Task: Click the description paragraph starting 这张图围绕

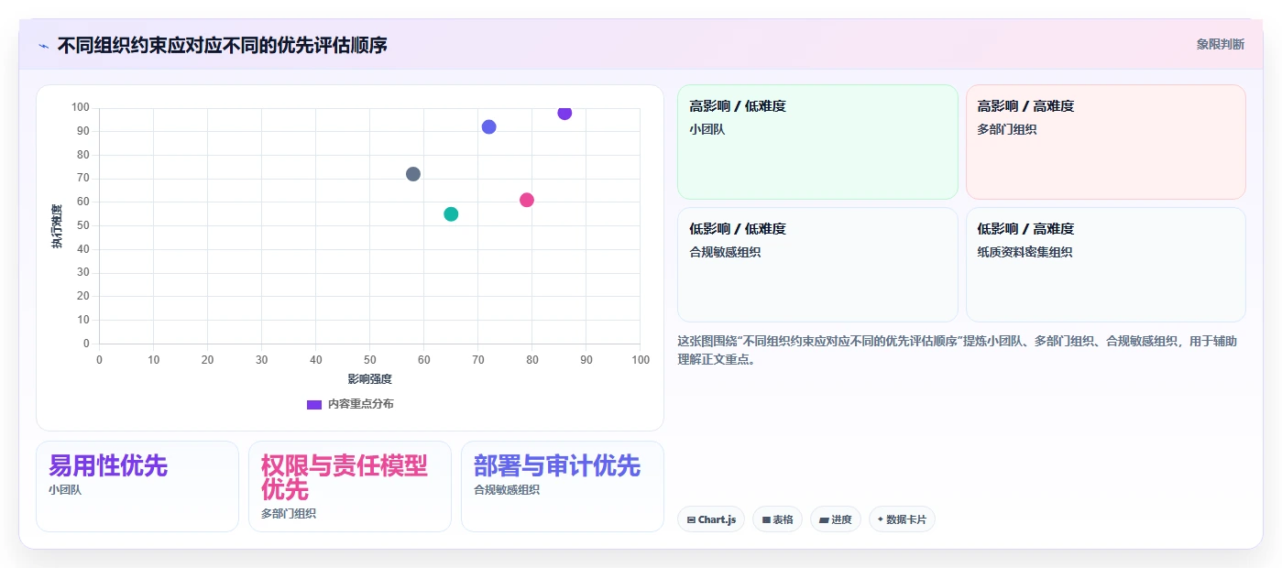Action: (958, 350)
